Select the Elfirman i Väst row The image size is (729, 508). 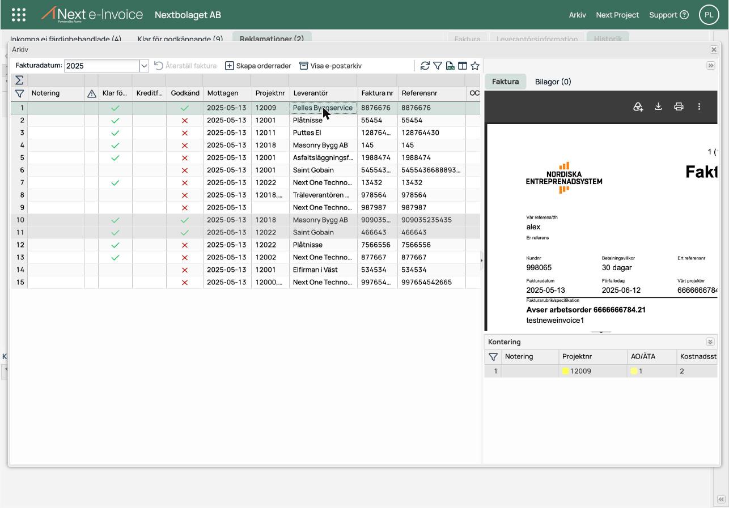pos(245,270)
